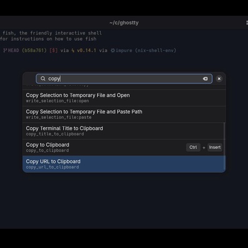This screenshot has height=248, width=248.
Task: Click the Insert key badge
Action: (215, 147)
